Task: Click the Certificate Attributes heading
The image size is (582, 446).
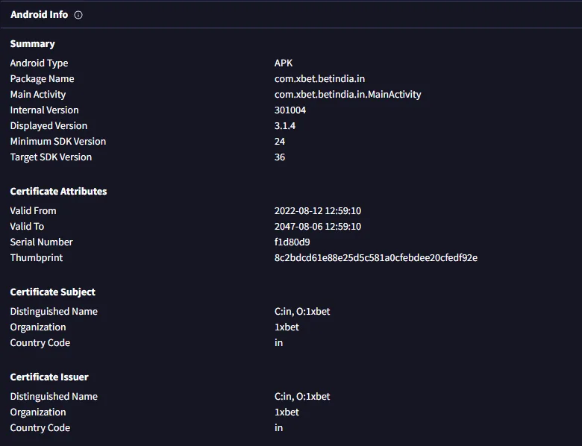Action: 59,192
